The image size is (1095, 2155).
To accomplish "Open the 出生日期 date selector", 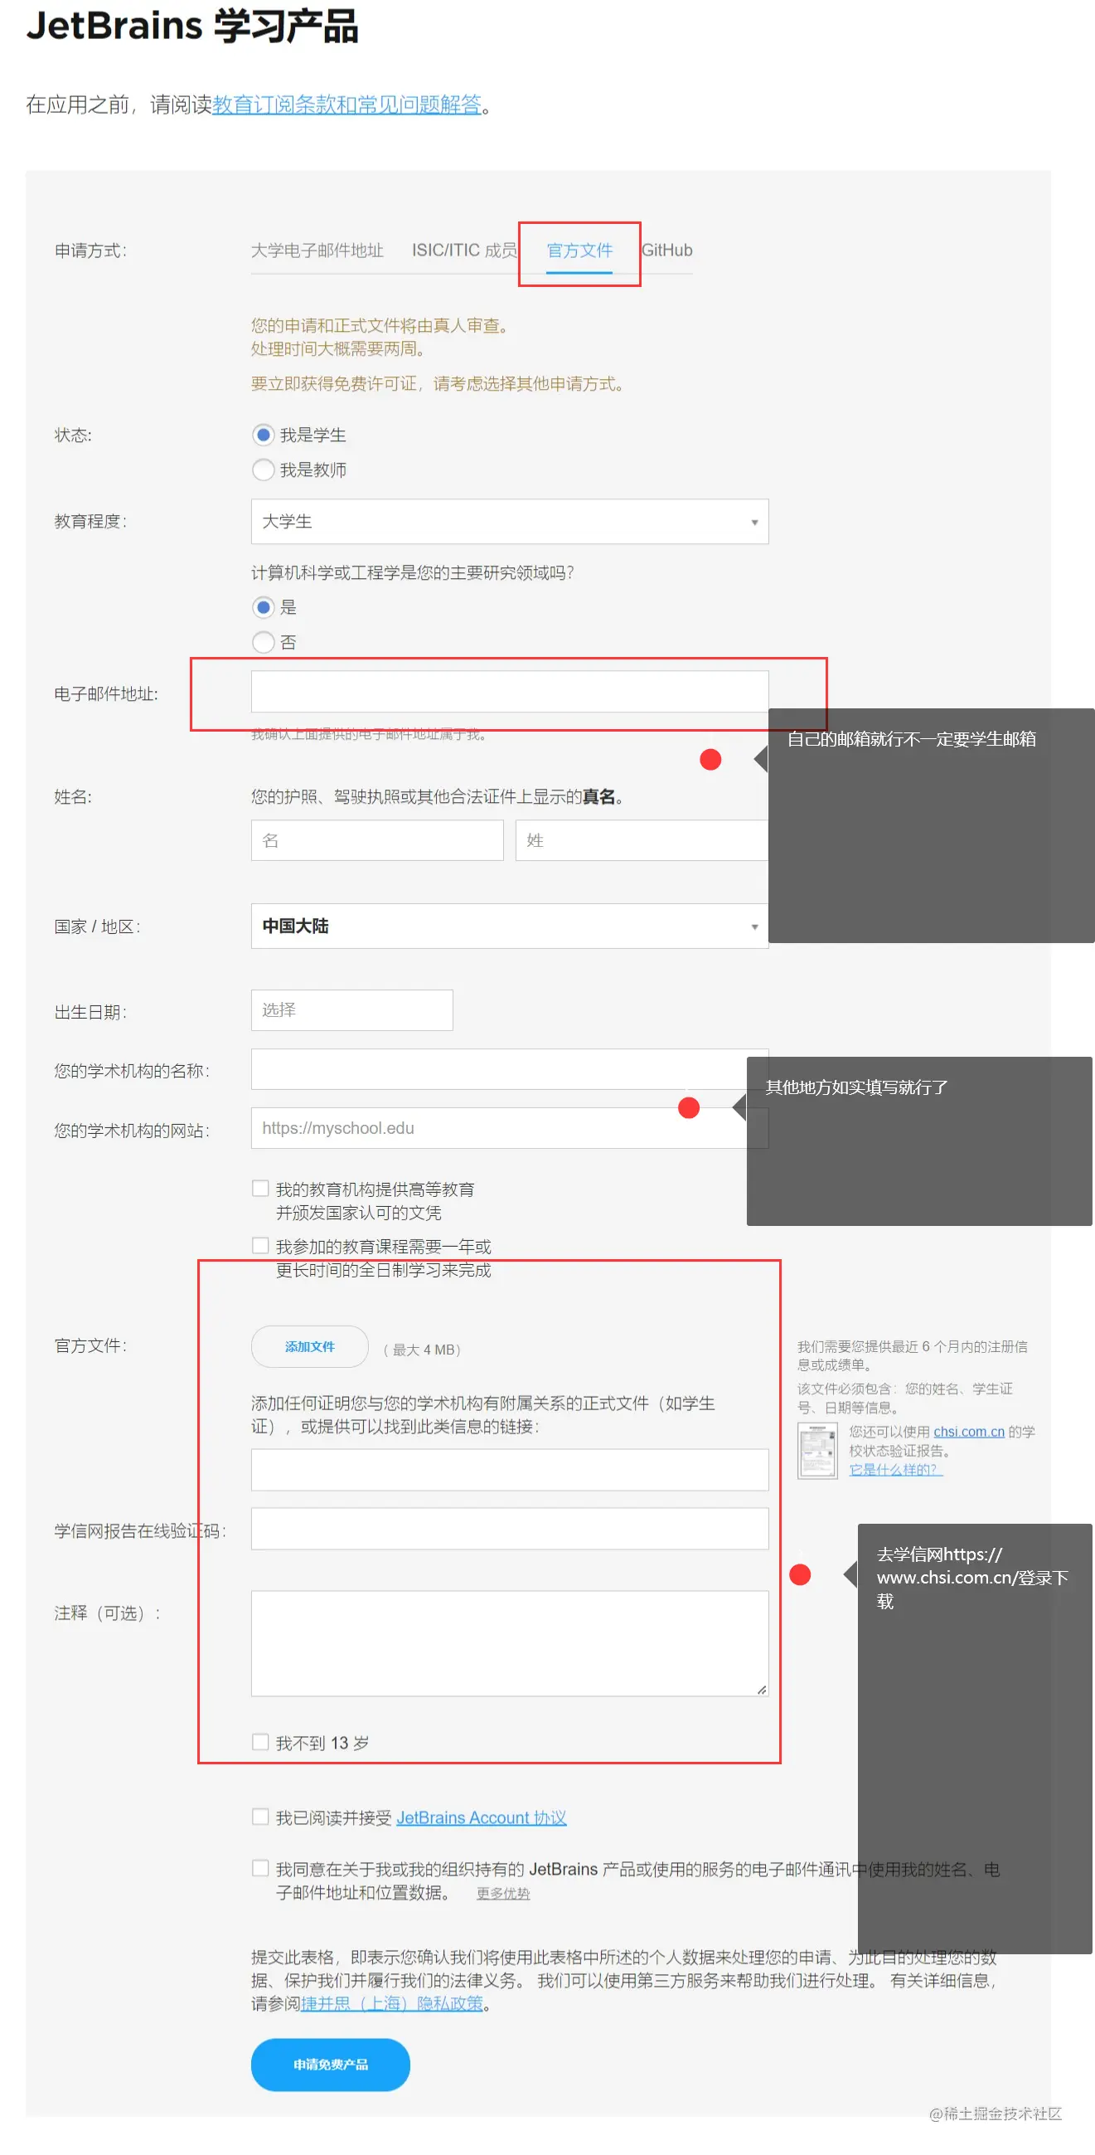I will point(352,1009).
